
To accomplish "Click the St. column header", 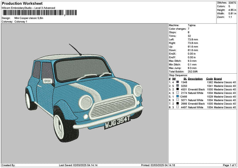I will [x=185, y=78].
